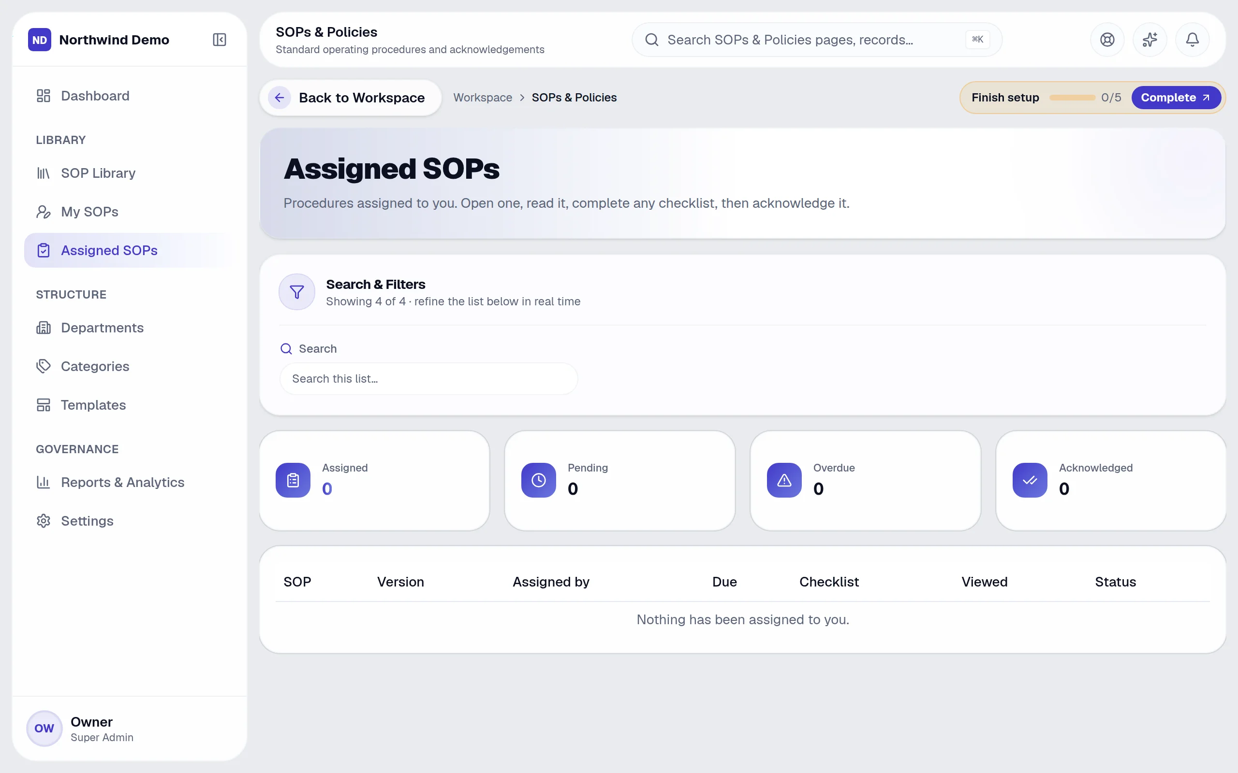Open Dashboard in sidebar
This screenshot has height=773, width=1238.
129,96
